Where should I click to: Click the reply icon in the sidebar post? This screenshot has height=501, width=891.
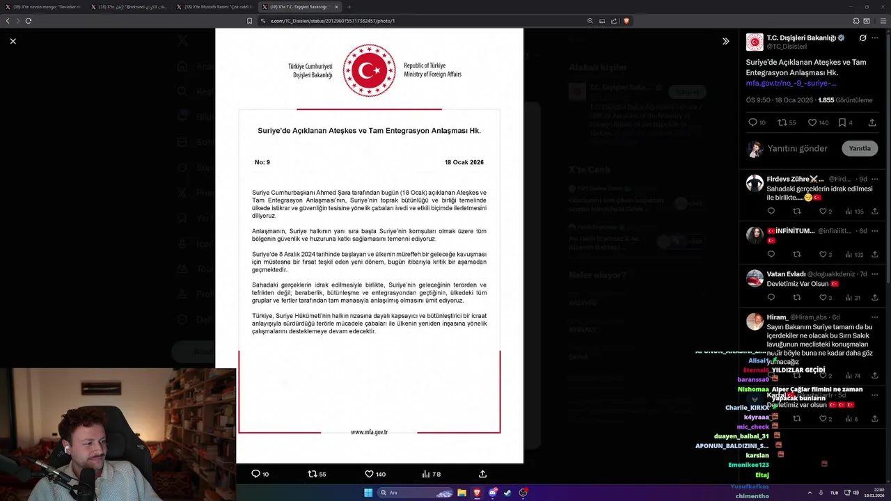click(x=752, y=122)
